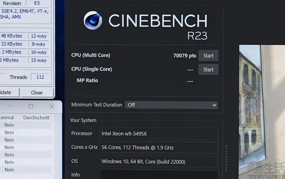Image resolution: width=285 pixels, height=179 pixels.
Task: Click the rendered building image preview
Action: click(x=262, y=112)
